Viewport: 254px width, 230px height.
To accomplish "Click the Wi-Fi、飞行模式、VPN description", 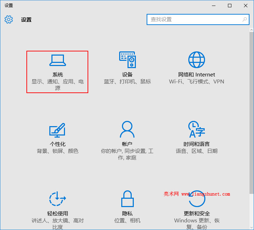I will point(196,81).
